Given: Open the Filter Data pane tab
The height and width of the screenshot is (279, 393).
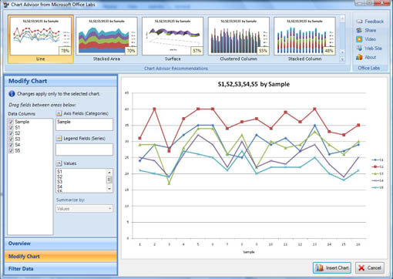Looking at the screenshot, I should (x=61, y=269).
